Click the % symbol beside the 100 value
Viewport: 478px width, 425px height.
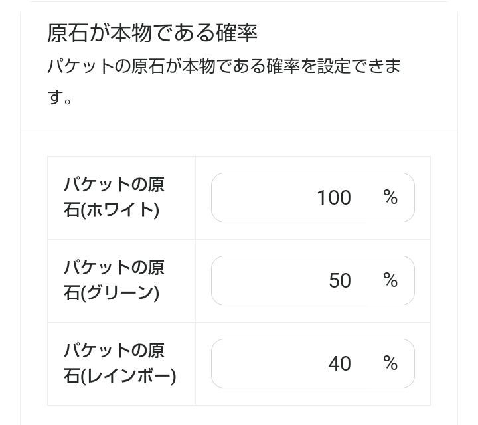[390, 197]
